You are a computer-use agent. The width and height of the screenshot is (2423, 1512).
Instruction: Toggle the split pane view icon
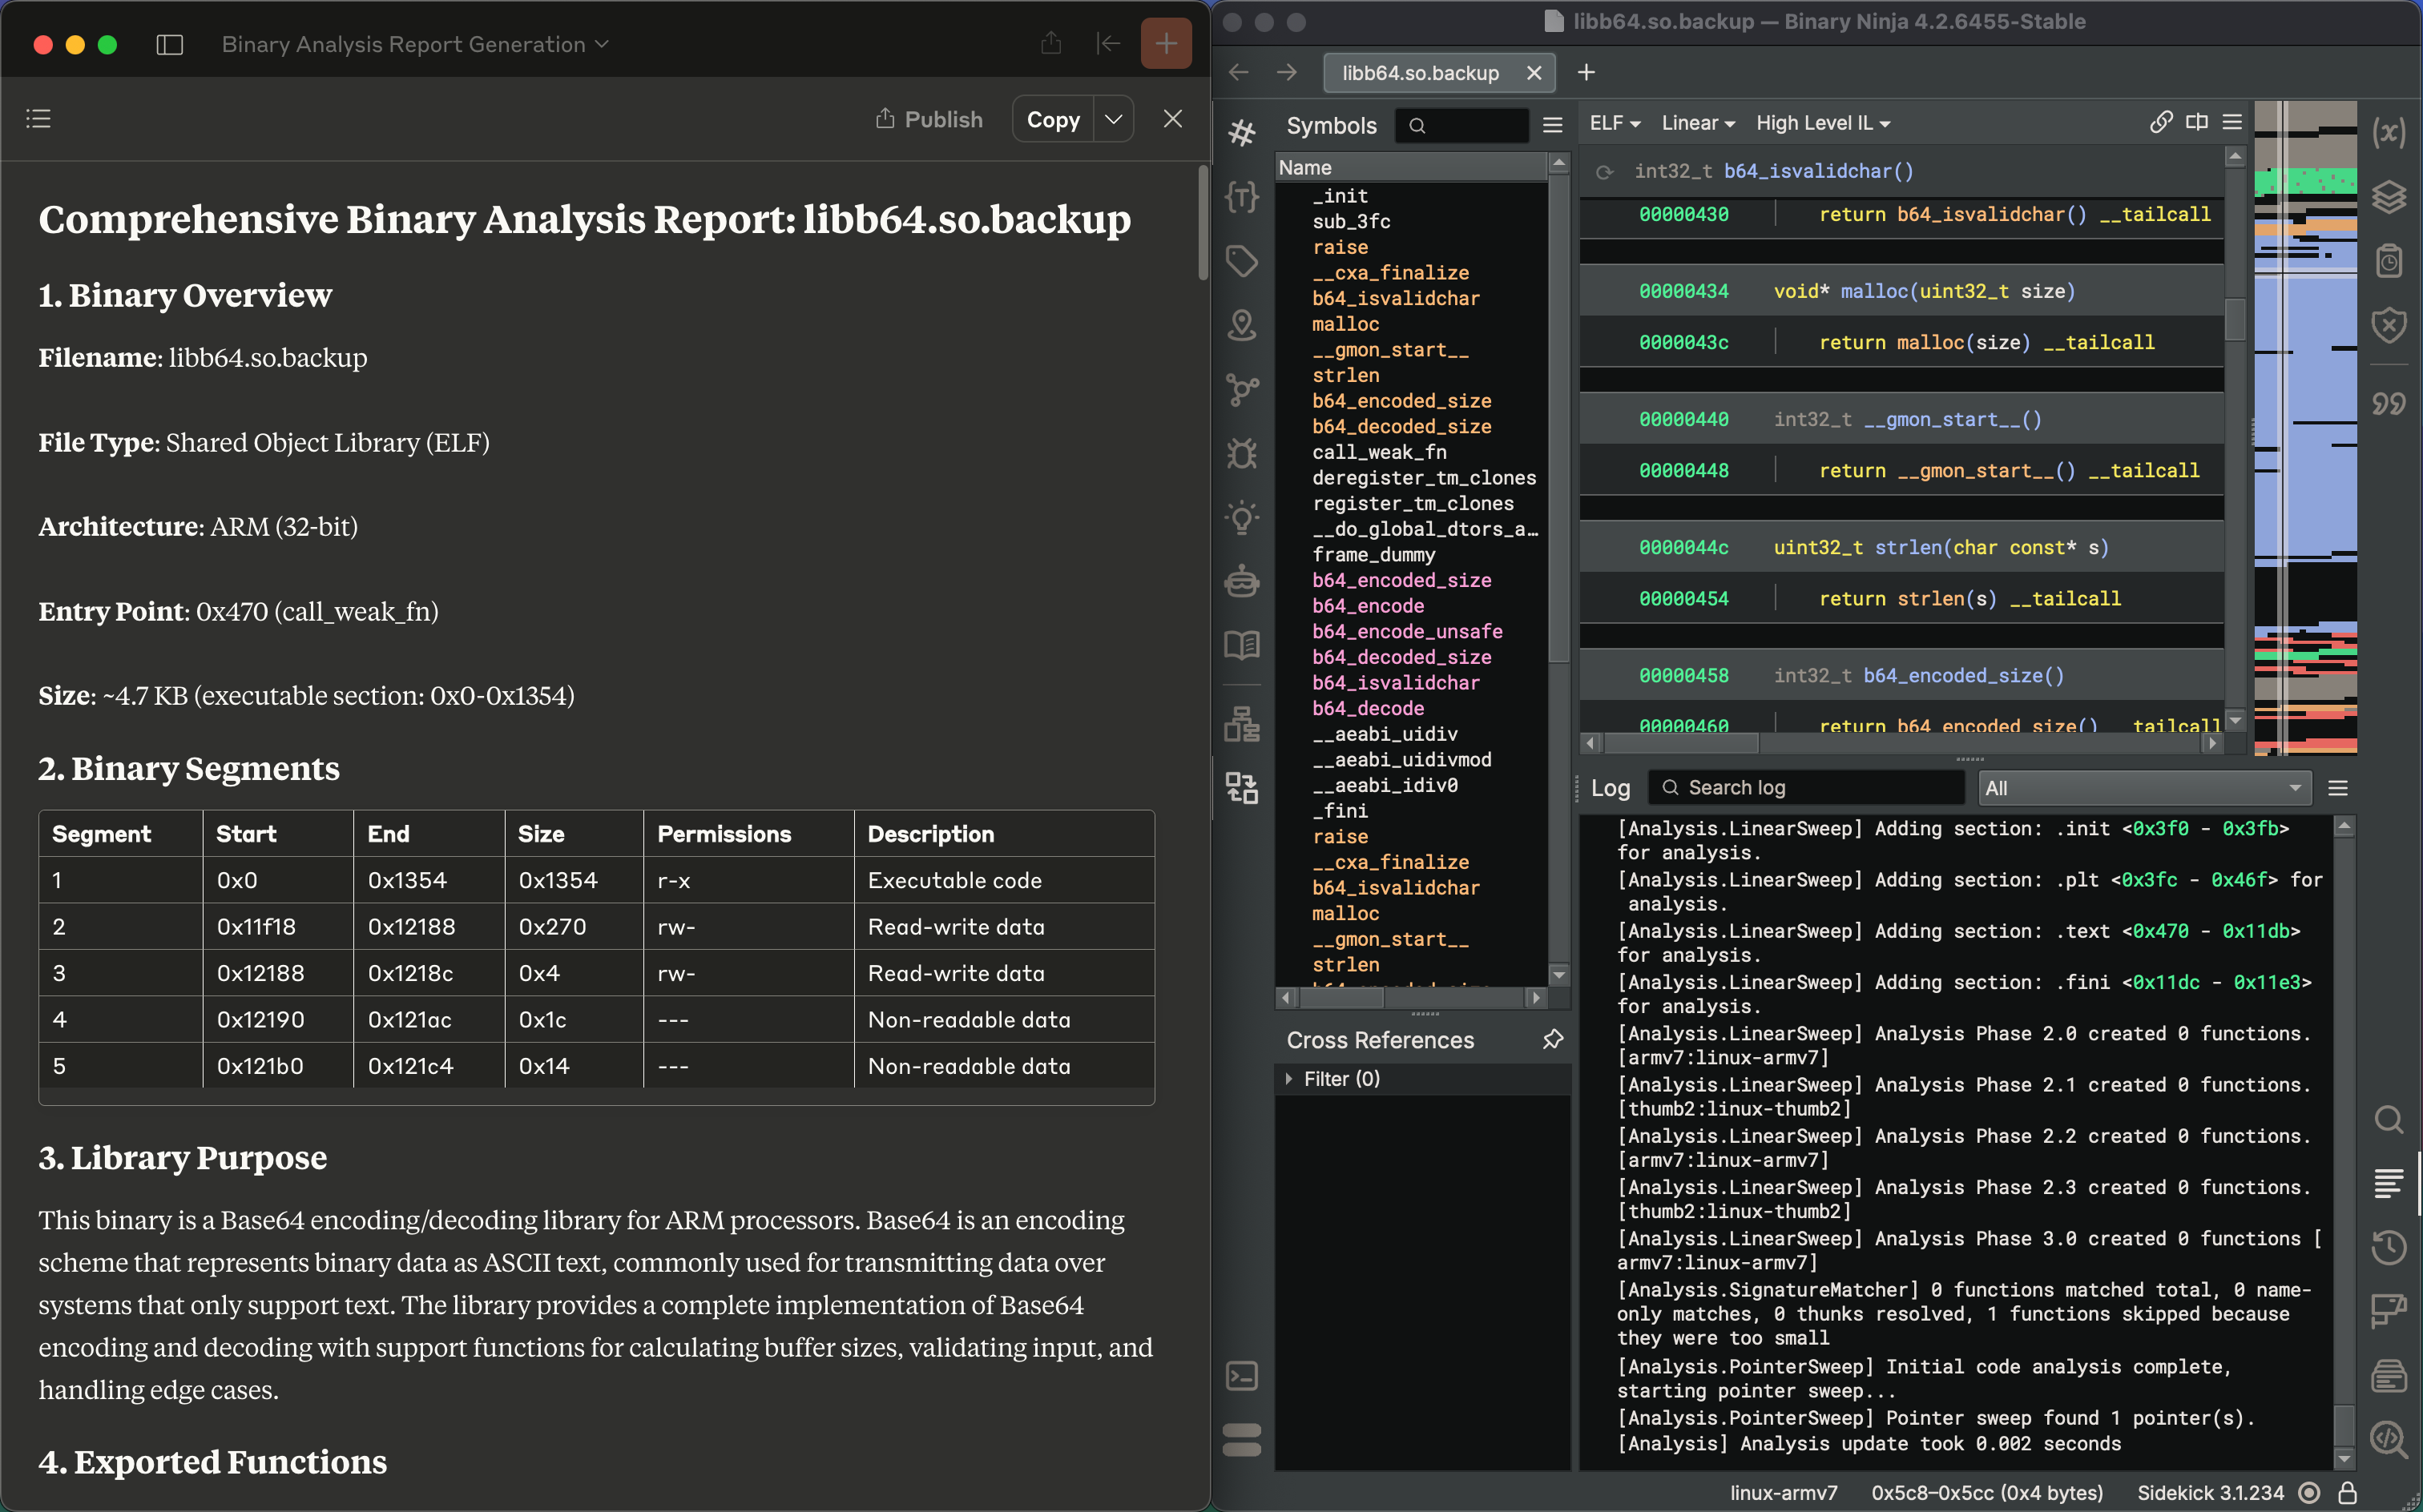tap(2196, 122)
